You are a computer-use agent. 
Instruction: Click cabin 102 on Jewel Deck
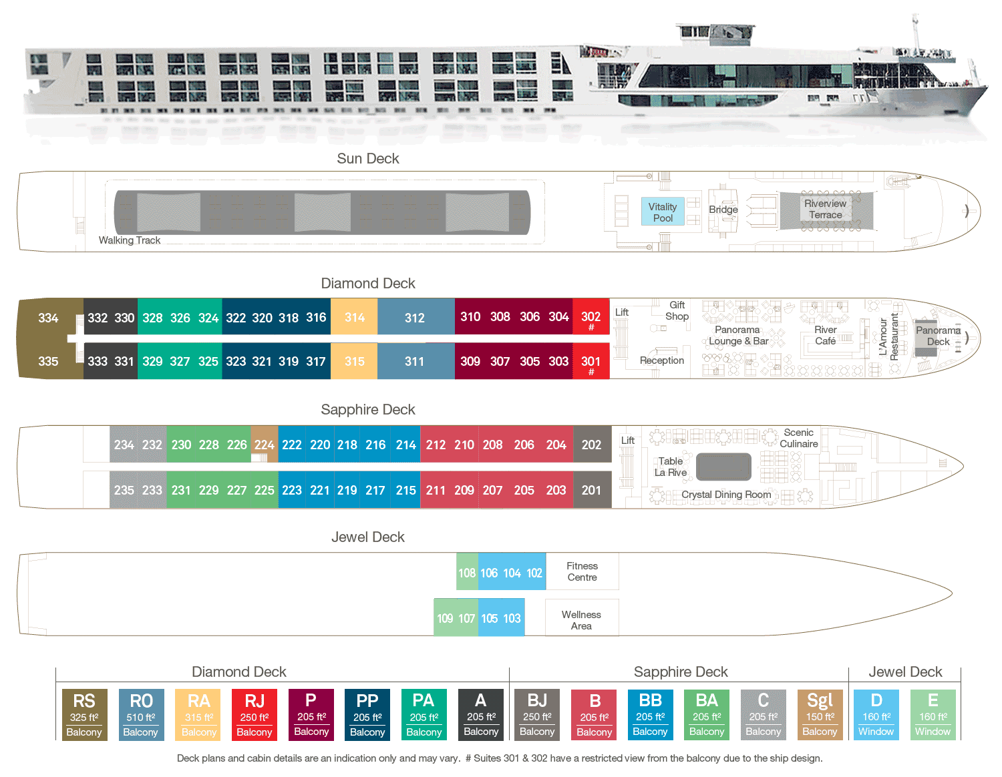point(534,573)
